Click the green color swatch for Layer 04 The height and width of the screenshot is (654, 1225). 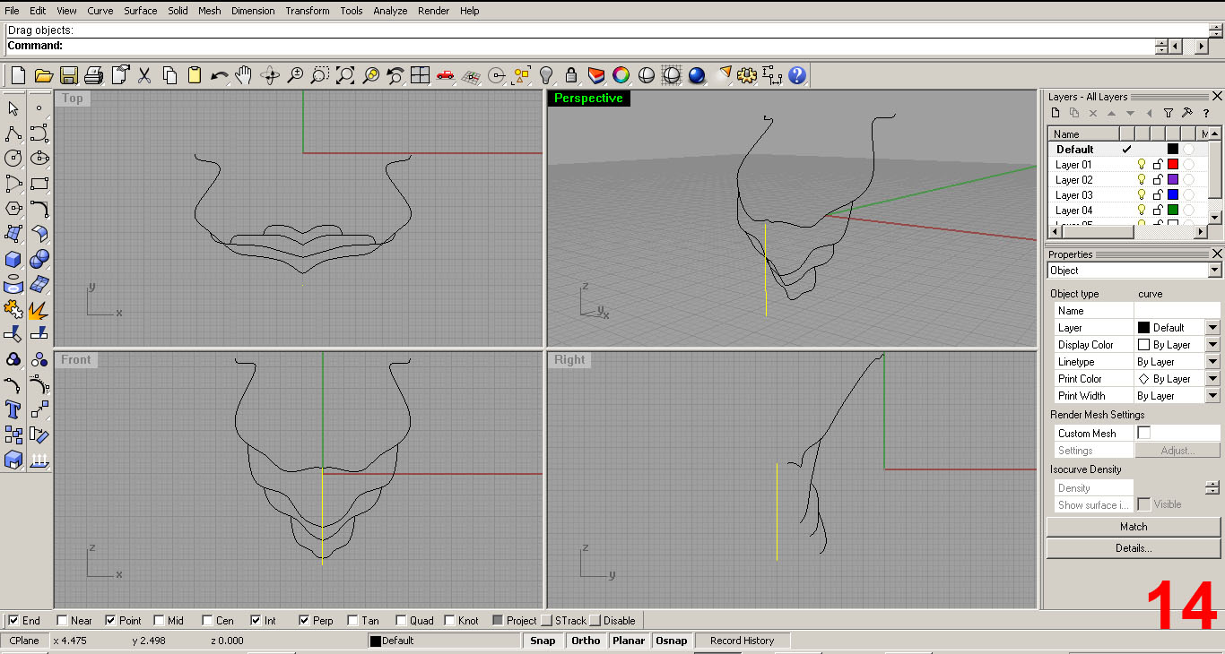coord(1172,211)
